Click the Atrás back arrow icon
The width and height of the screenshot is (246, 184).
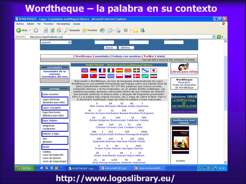(19, 30)
